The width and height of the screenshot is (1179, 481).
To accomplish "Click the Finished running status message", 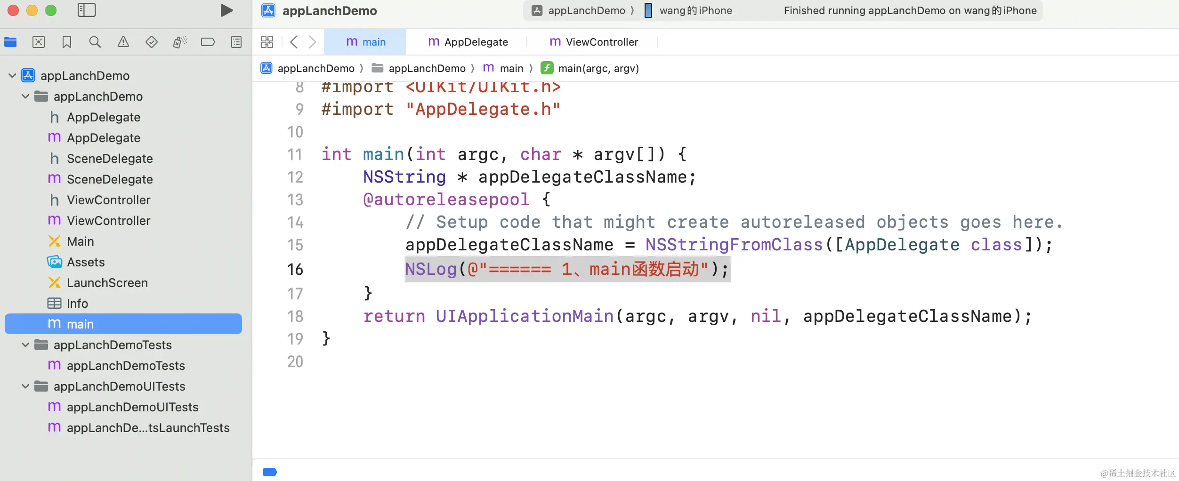I will (x=910, y=10).
